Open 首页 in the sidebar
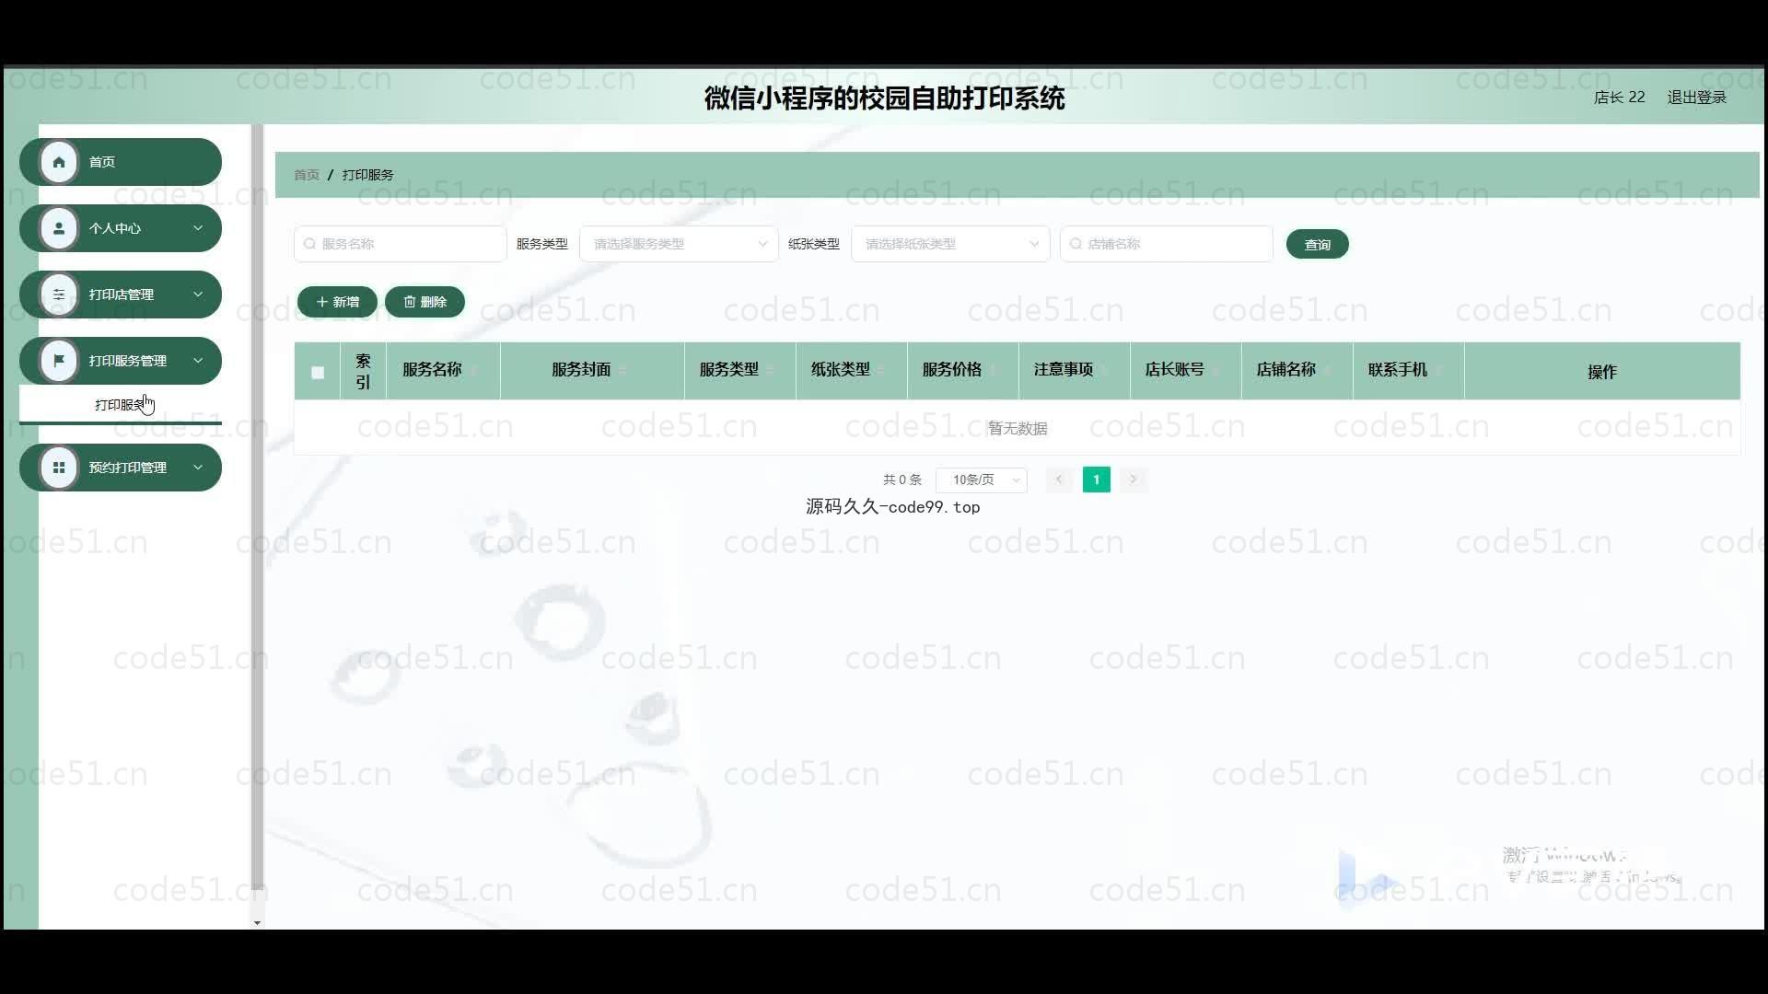The image size is (1768, 994). 121,162
